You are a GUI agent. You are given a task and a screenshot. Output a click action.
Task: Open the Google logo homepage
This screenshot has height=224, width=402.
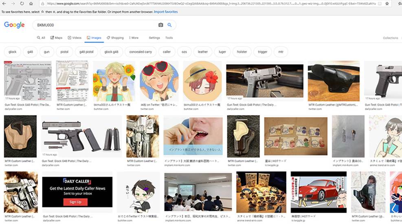click(x=14, y=25)
